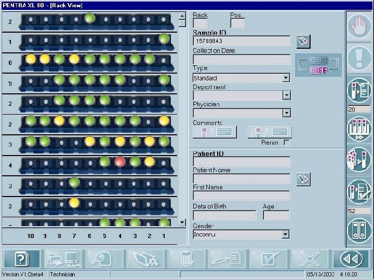This screenshot has height=280, width=374.
Task: Click the Age field
Action: click(x=276, y=215)
